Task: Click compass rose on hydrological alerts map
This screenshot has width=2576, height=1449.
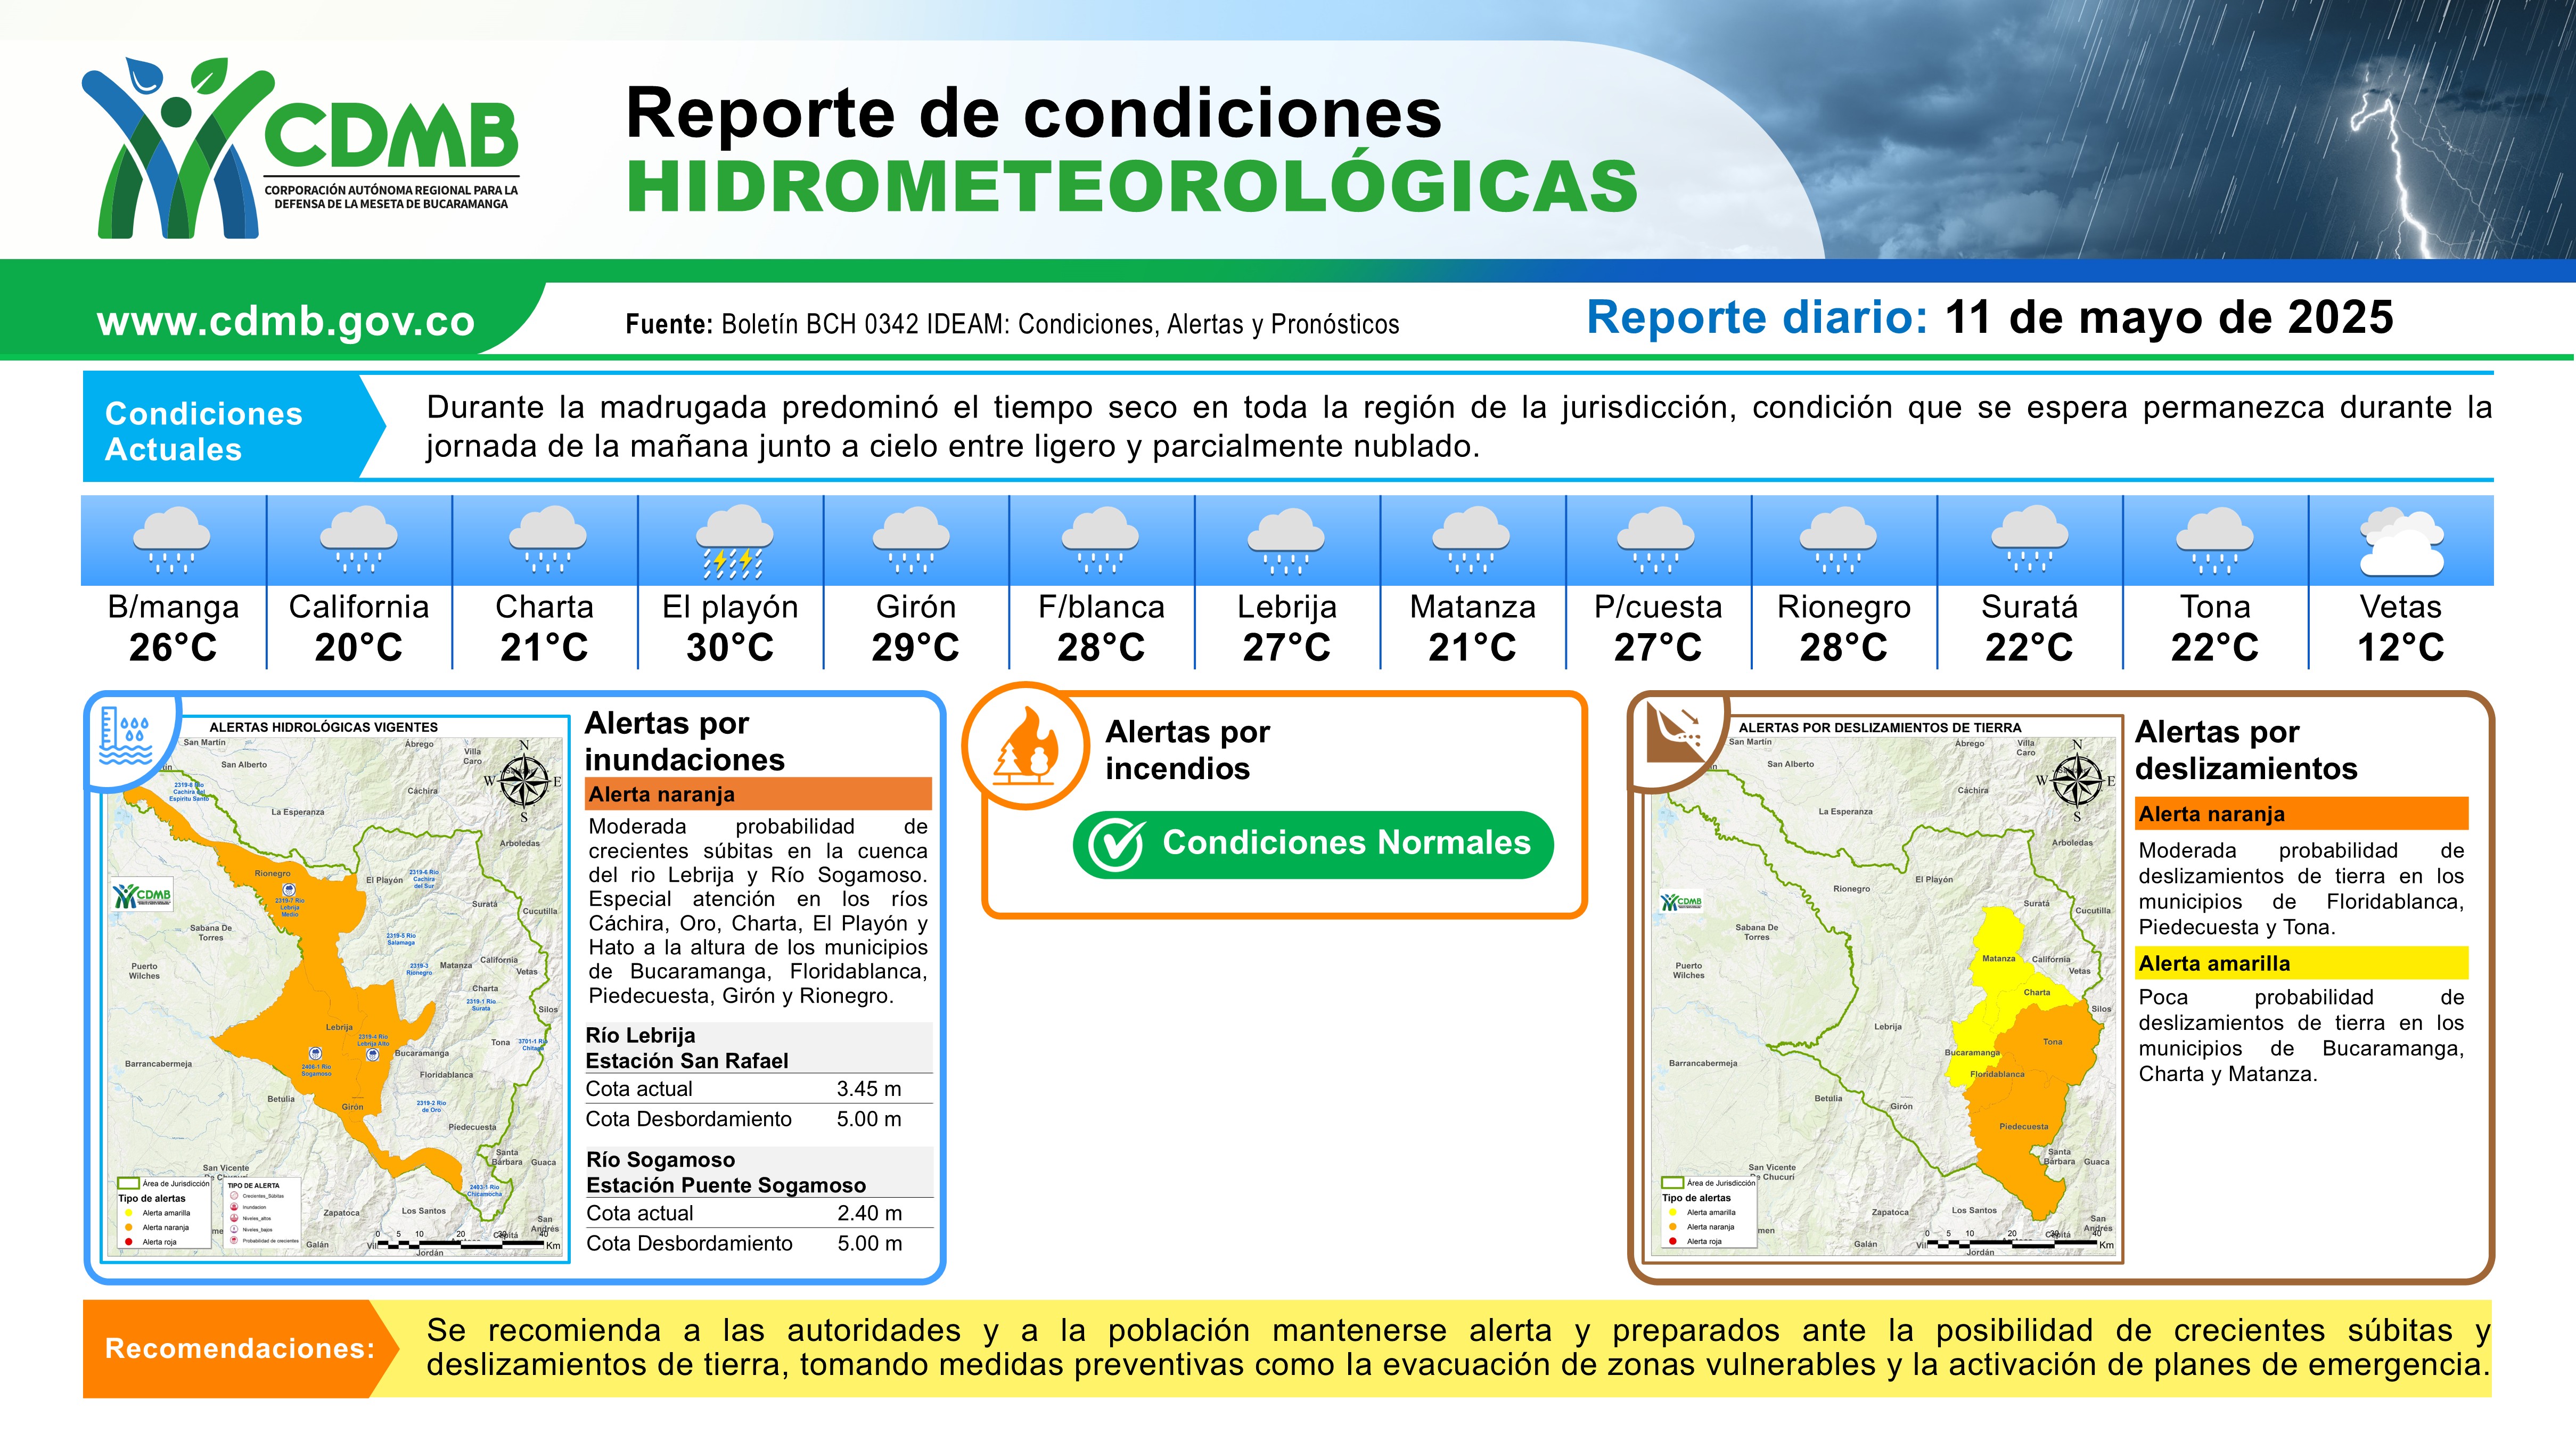Action: point(523,781)
